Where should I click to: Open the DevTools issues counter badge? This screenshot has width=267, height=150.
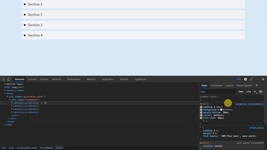click(239, 79)
